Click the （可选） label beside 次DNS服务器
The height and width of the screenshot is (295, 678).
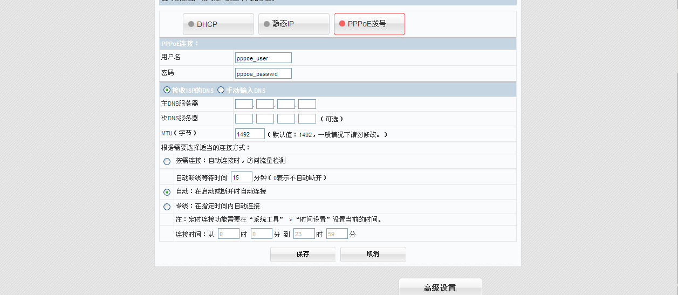click(332, 119)
